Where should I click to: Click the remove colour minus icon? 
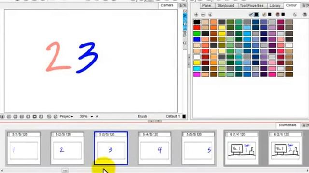(203, 15)
